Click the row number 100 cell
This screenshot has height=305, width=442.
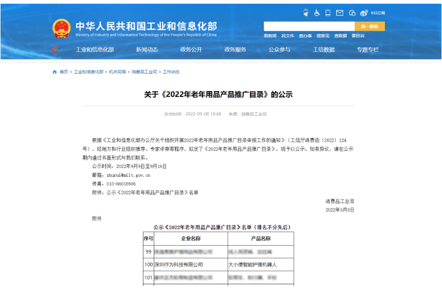click(149, 265)
